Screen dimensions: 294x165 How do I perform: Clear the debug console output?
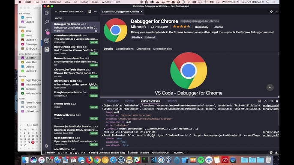click(260, 101)
